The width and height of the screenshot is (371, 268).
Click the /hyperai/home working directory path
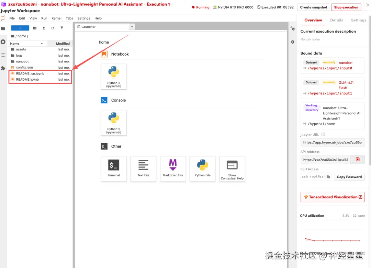(321, 124)
